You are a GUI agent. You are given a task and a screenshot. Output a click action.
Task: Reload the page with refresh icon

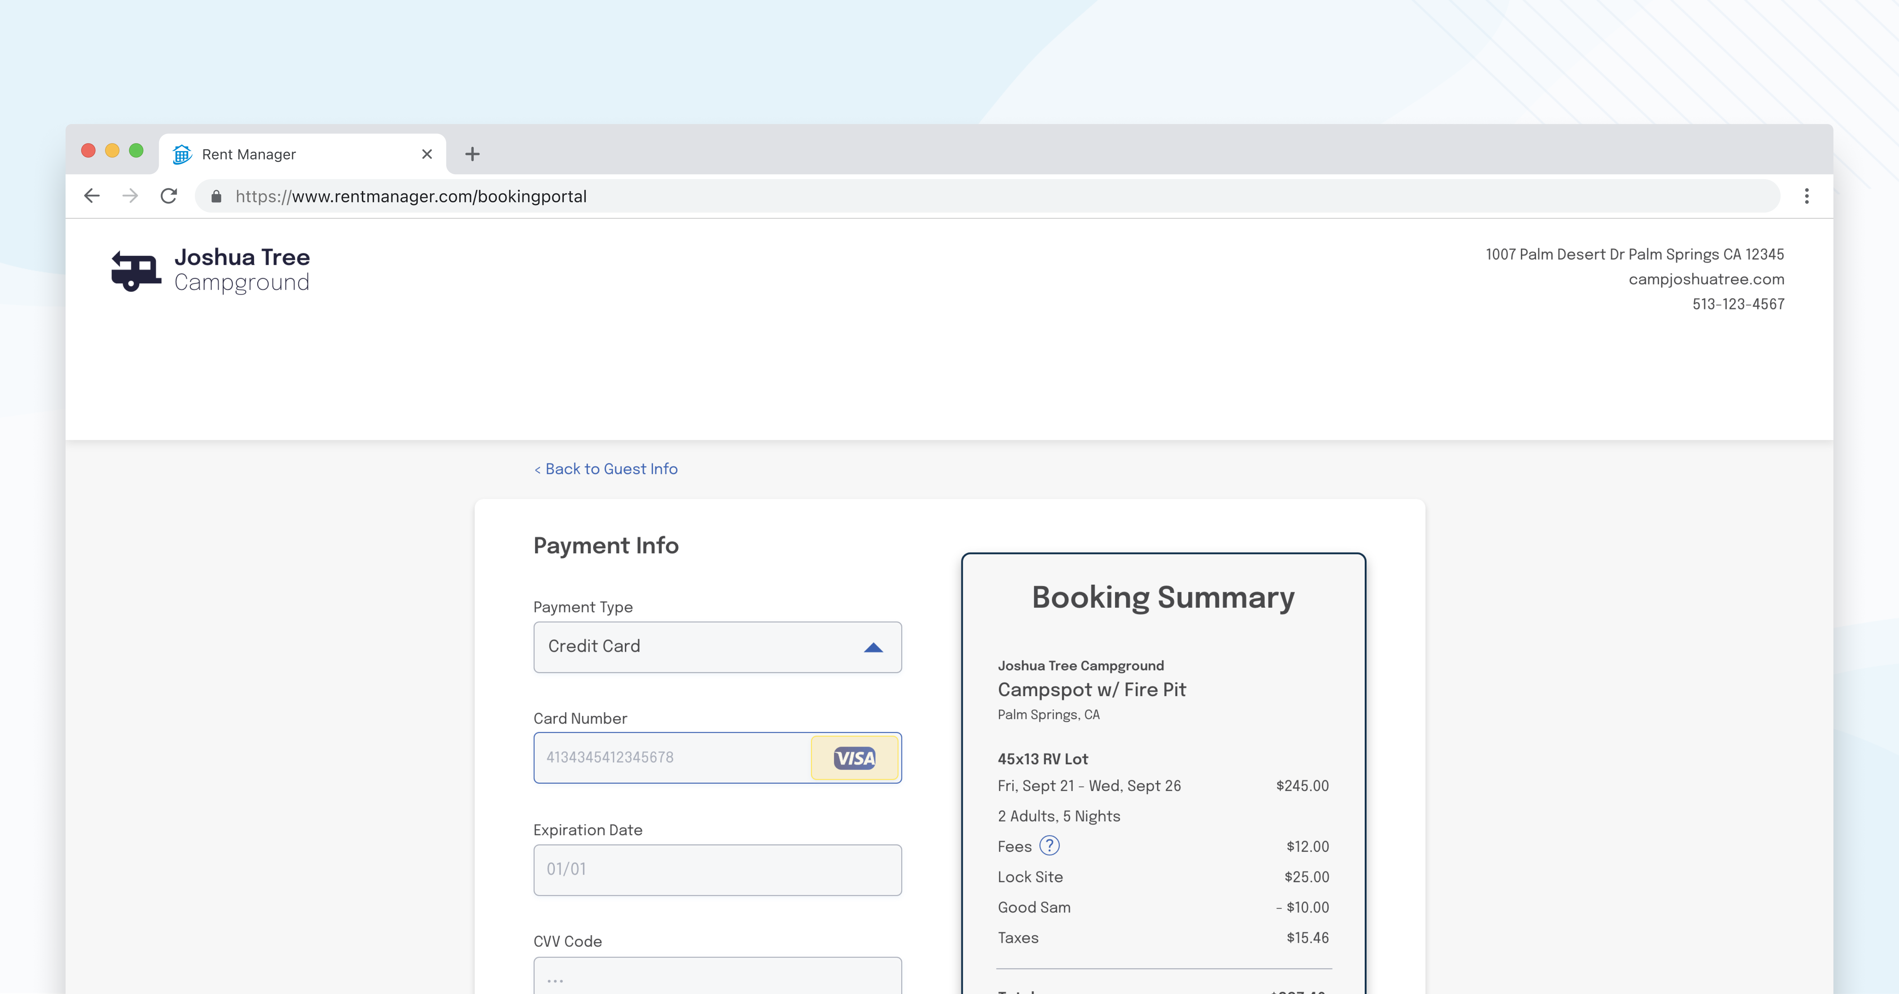(x=169, y=196)
